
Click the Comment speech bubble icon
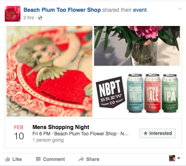[38, 159]
